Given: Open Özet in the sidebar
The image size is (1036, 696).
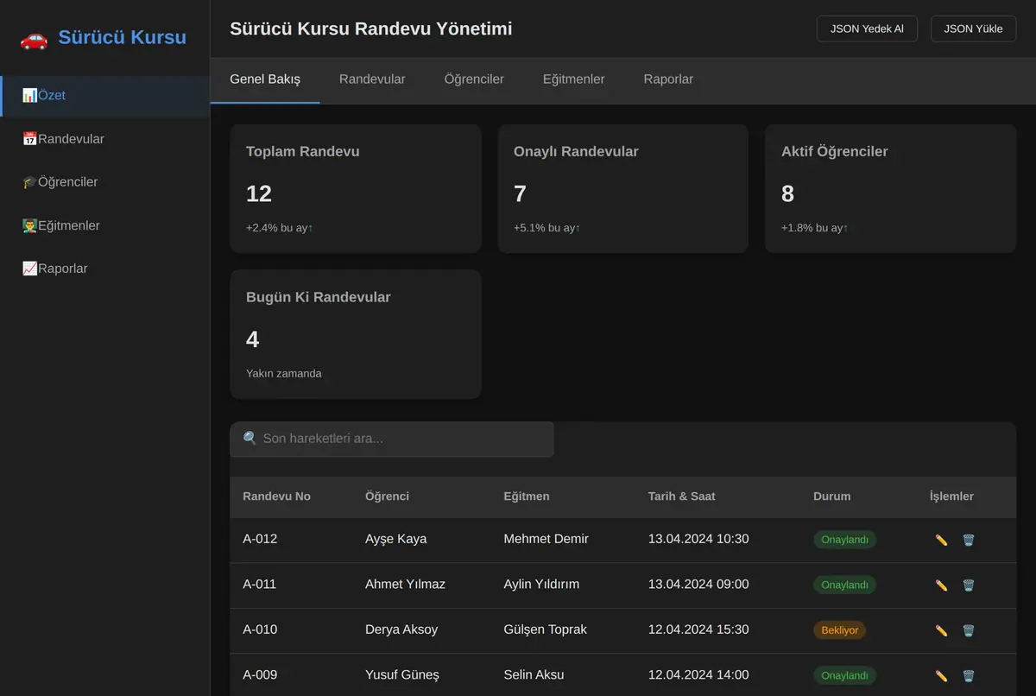Looking at the screenshot, I should (x=104, y=96).
